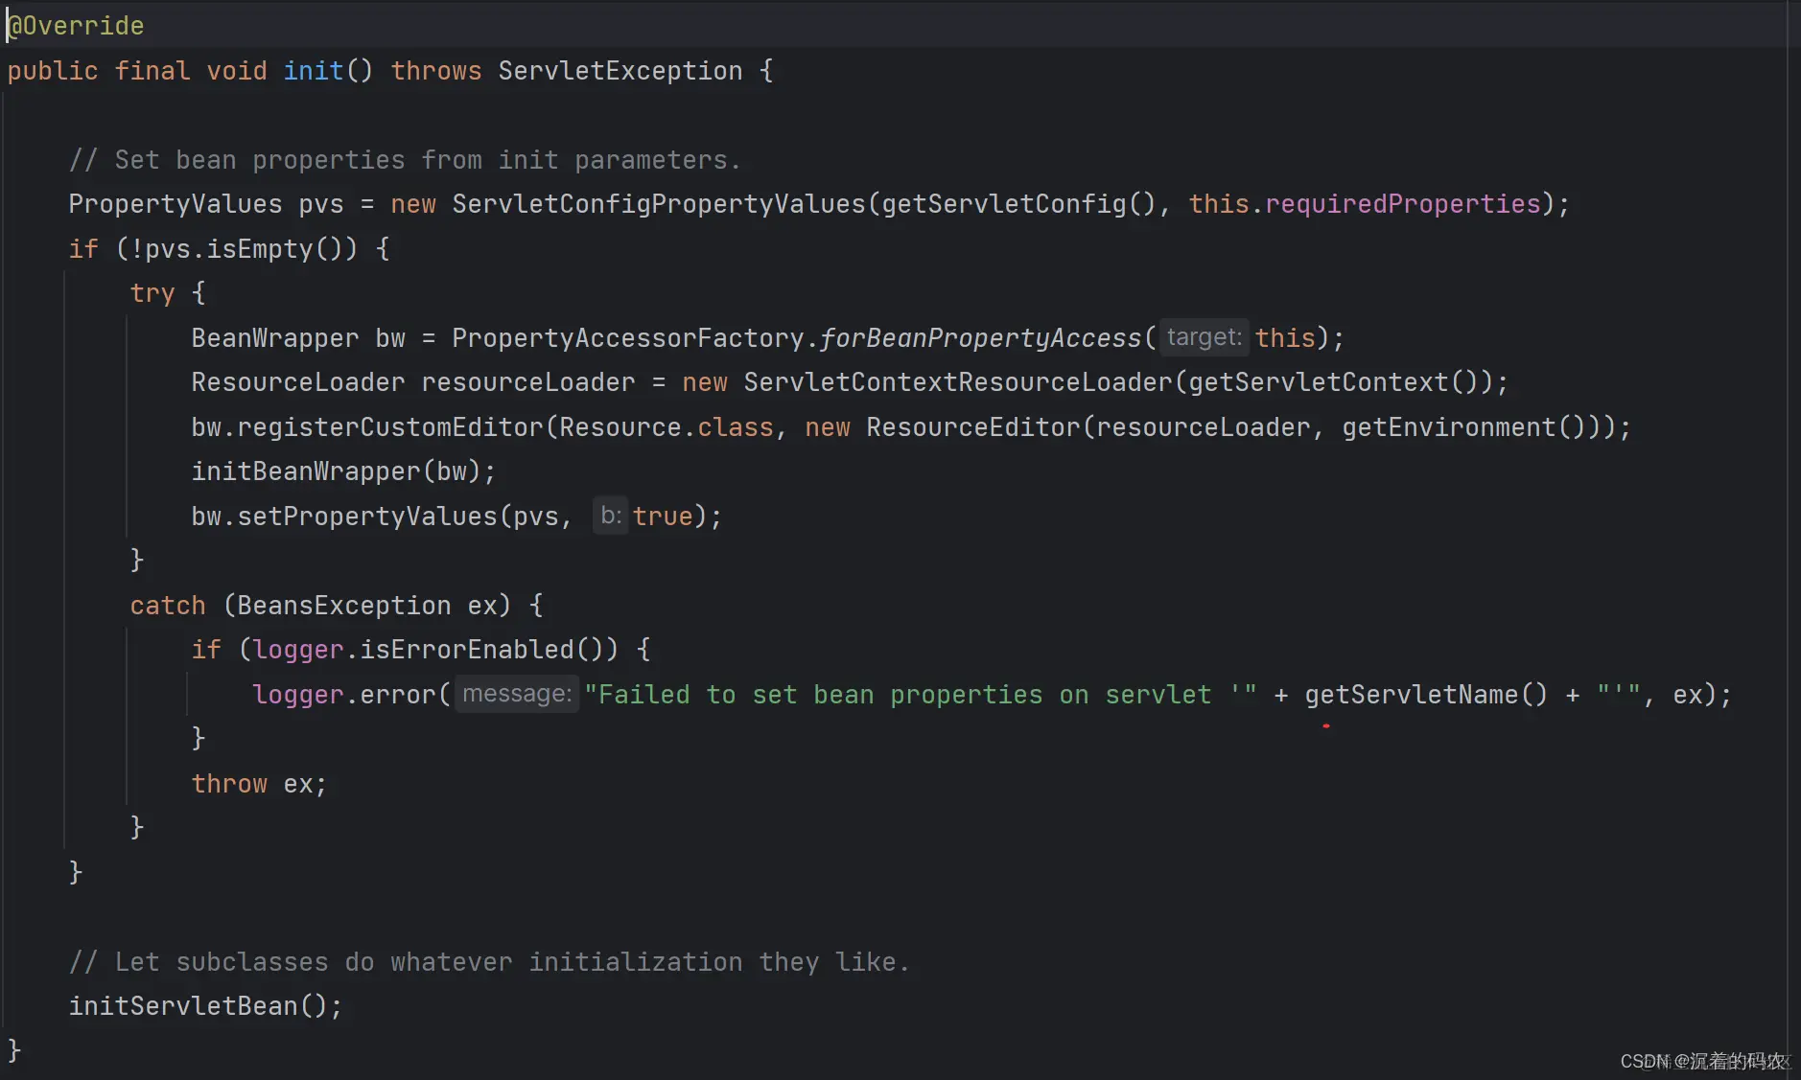The height and width of the screenshot is (1080, 1801).
Task: Click the 'Failed to set bean properties' string
Action: click(x=920, y=695)
